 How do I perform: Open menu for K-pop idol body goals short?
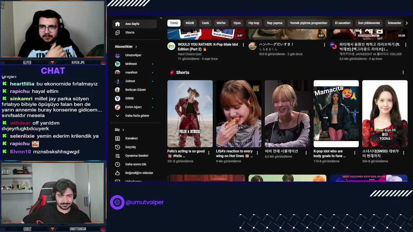coord(355,153)
